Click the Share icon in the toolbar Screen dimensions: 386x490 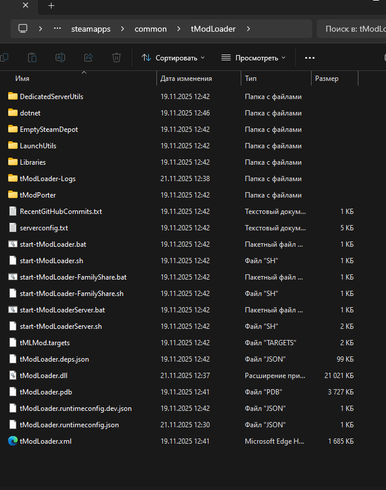(88, 57)
